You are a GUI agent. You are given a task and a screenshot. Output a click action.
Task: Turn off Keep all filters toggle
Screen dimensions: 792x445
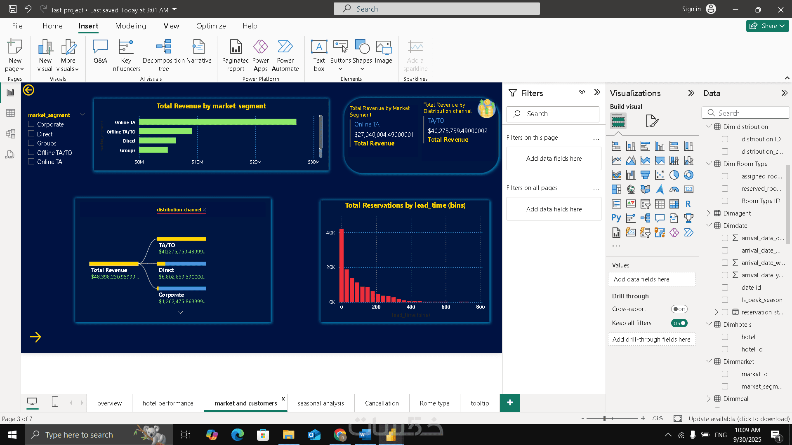679,323
